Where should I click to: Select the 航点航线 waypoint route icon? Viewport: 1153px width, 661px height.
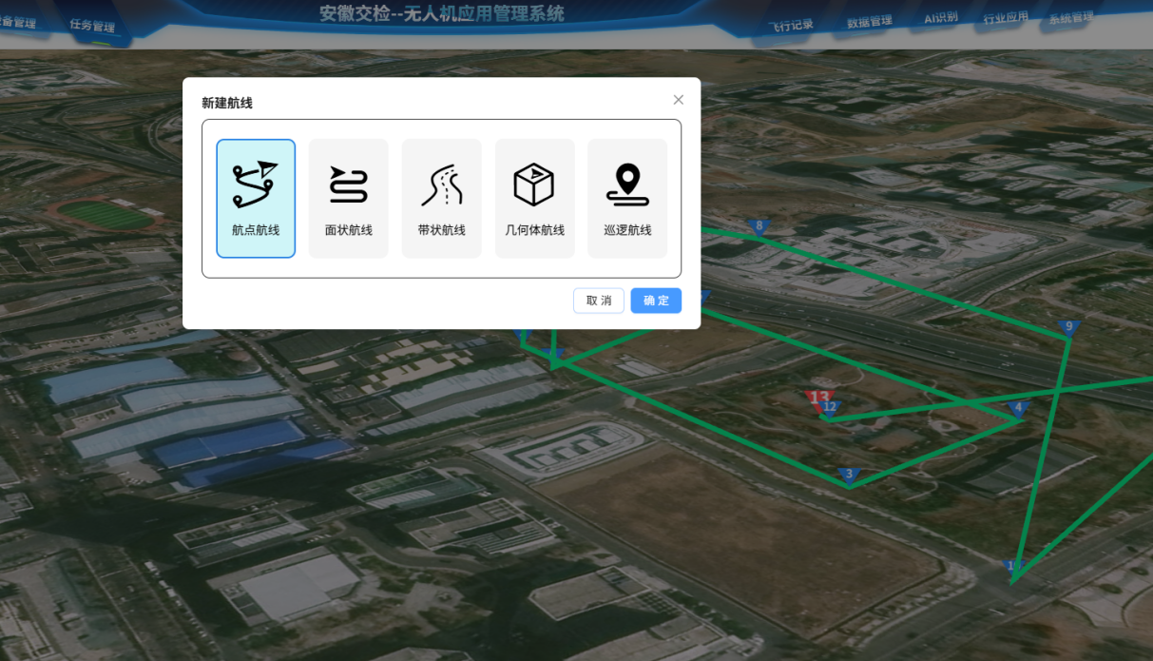click(256, 185)
